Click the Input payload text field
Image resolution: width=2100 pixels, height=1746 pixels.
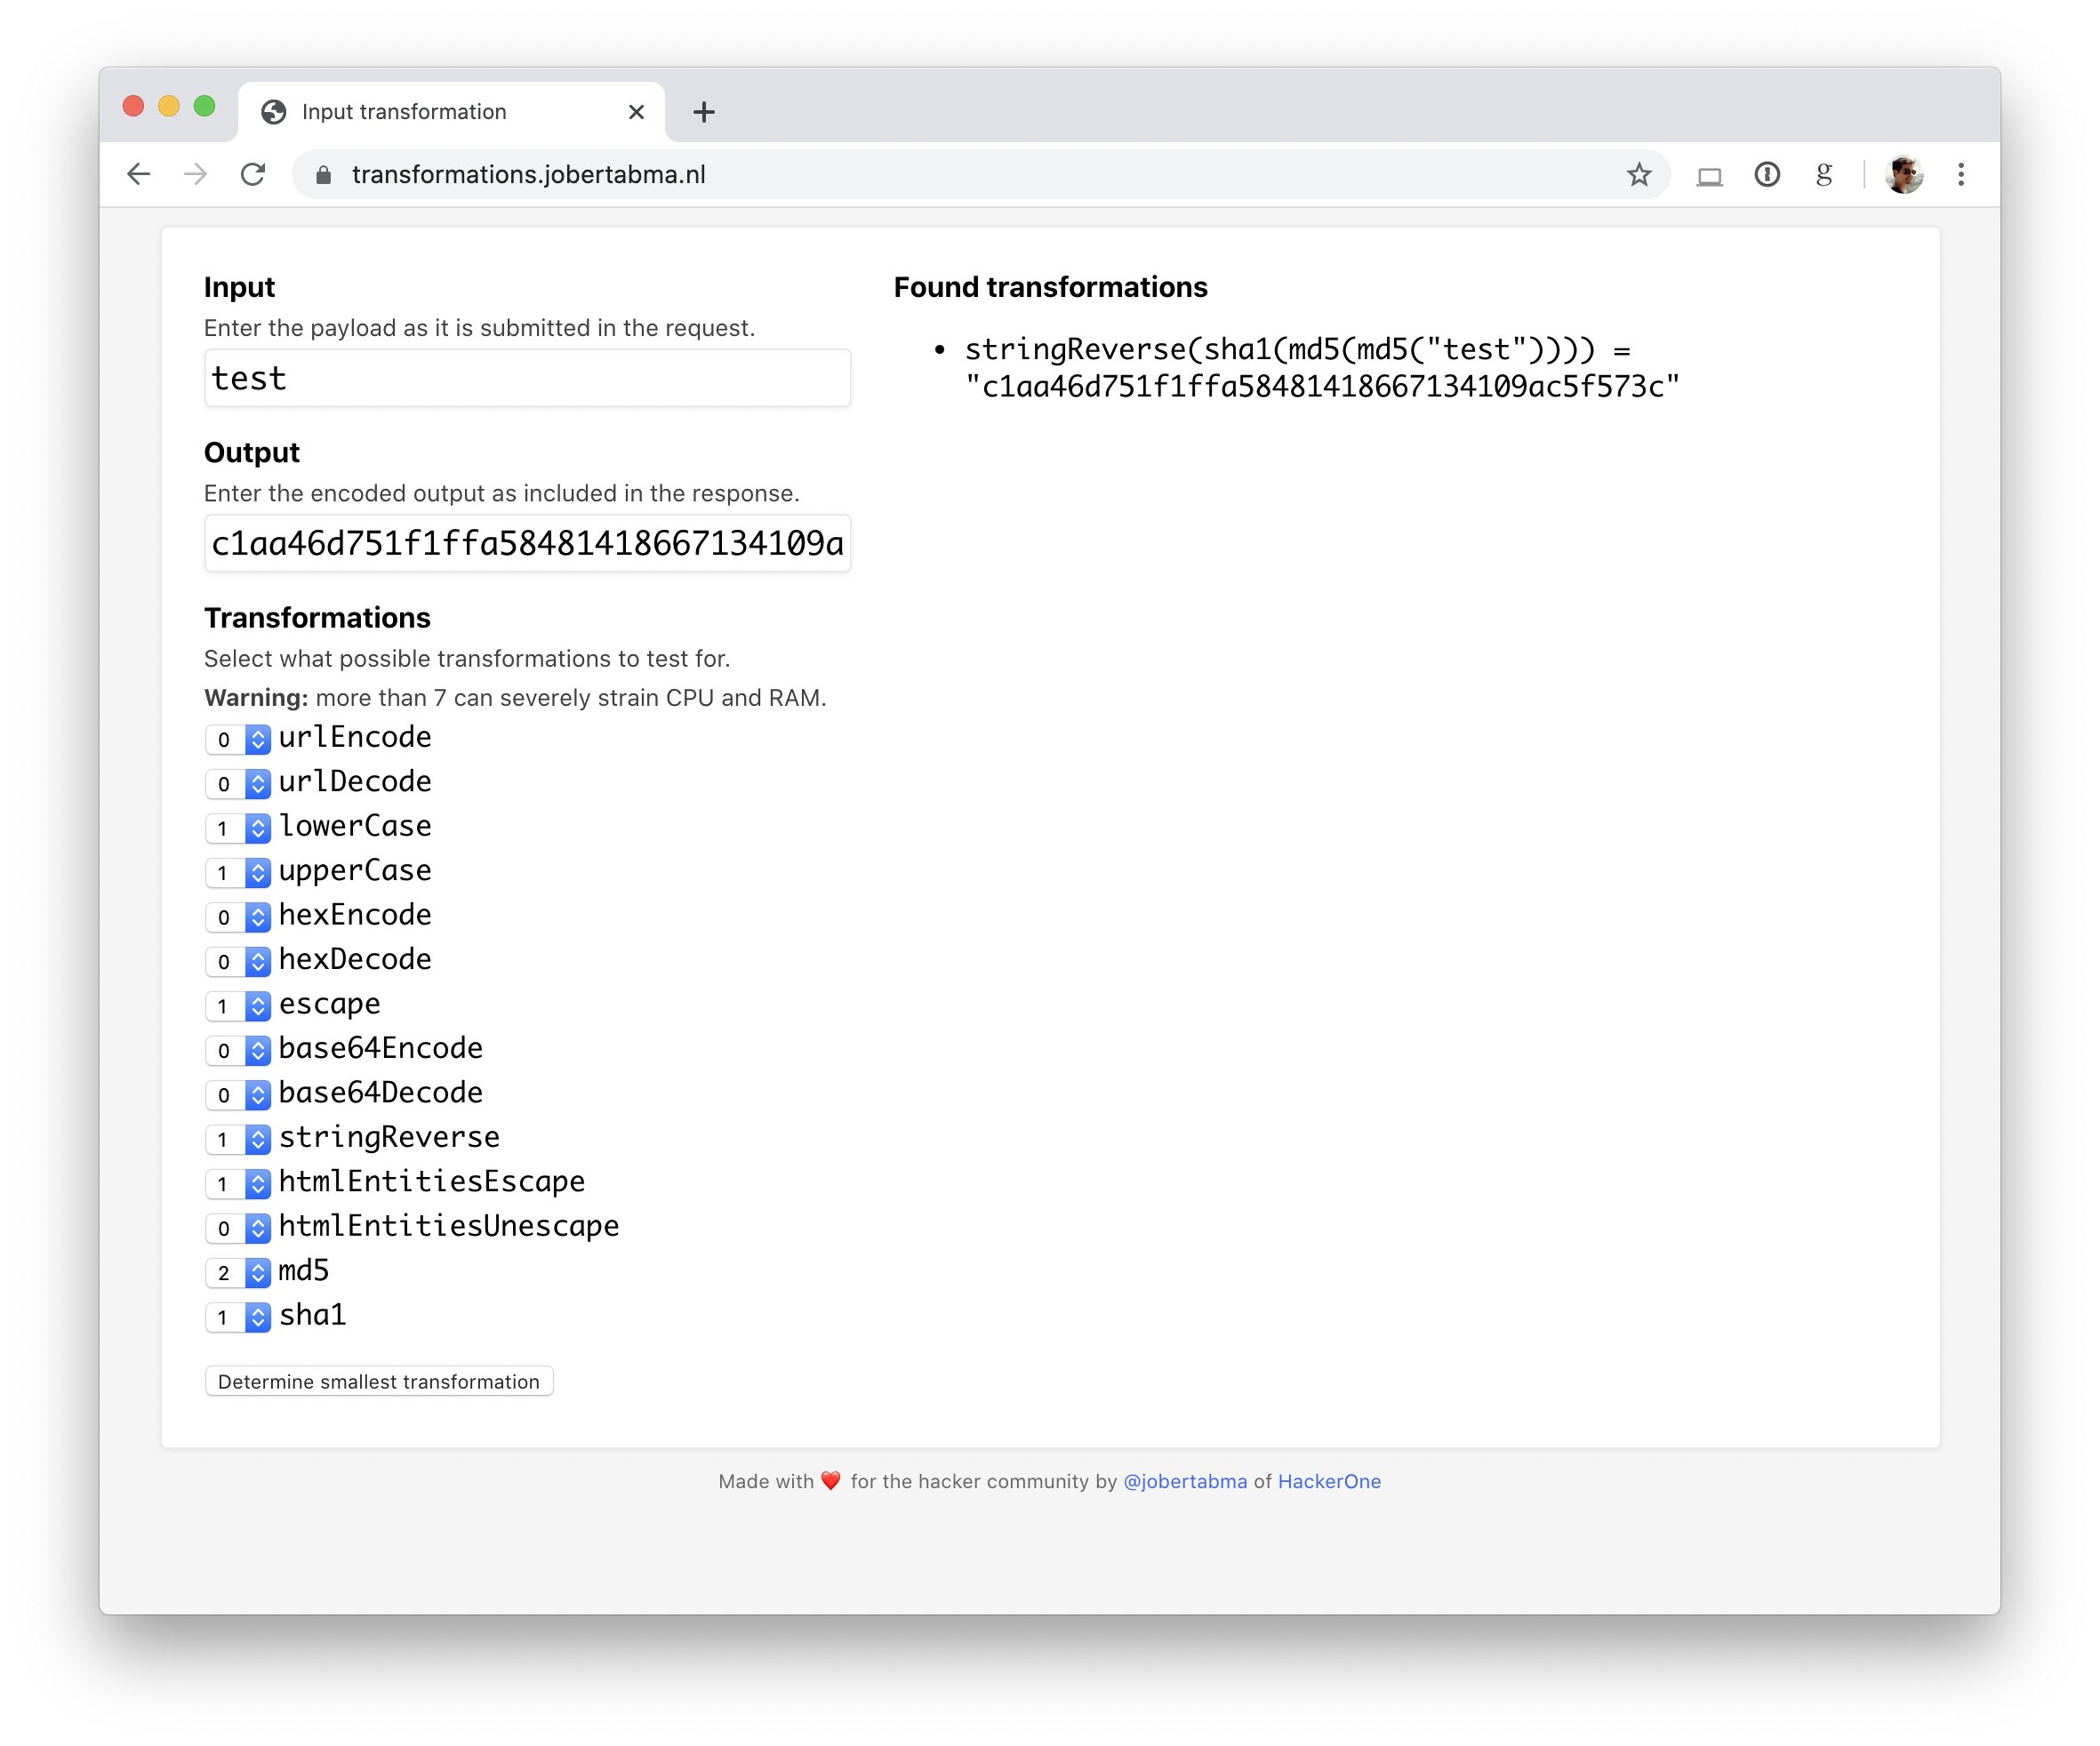click(x=527, y=378)
